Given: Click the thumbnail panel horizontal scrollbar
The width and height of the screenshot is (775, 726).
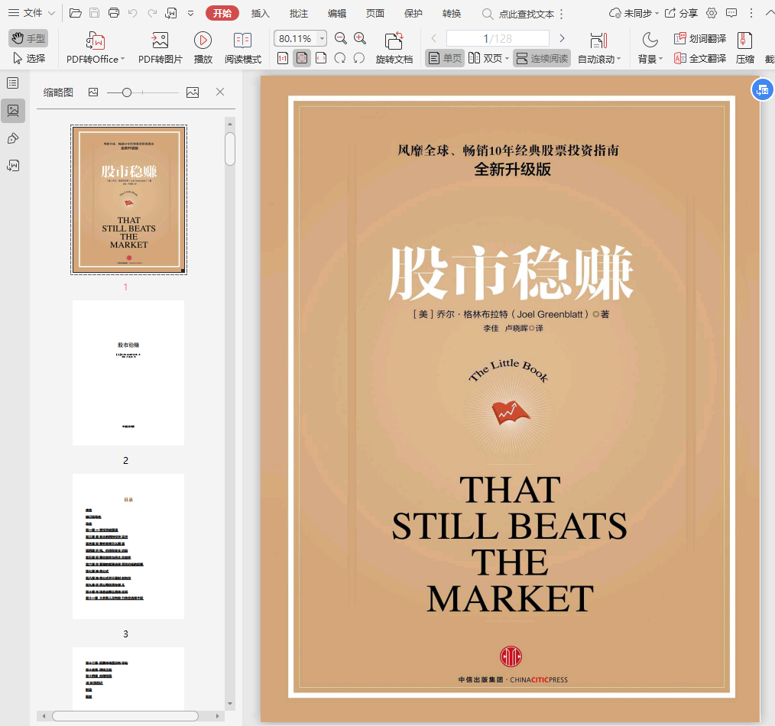Looking at the screenshot, I should 125,715.
